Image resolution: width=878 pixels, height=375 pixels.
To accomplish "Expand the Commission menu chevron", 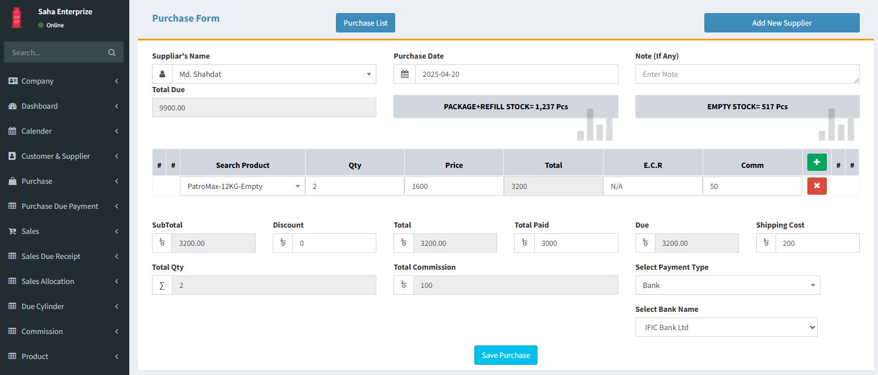I will (x=117, y=331).
